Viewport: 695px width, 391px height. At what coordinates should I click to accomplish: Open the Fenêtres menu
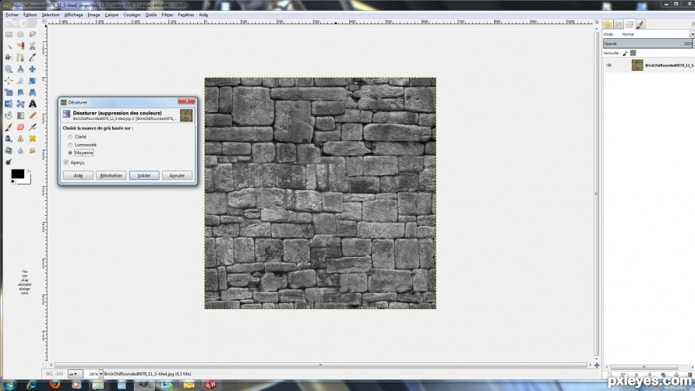click(x=185, y=15)
